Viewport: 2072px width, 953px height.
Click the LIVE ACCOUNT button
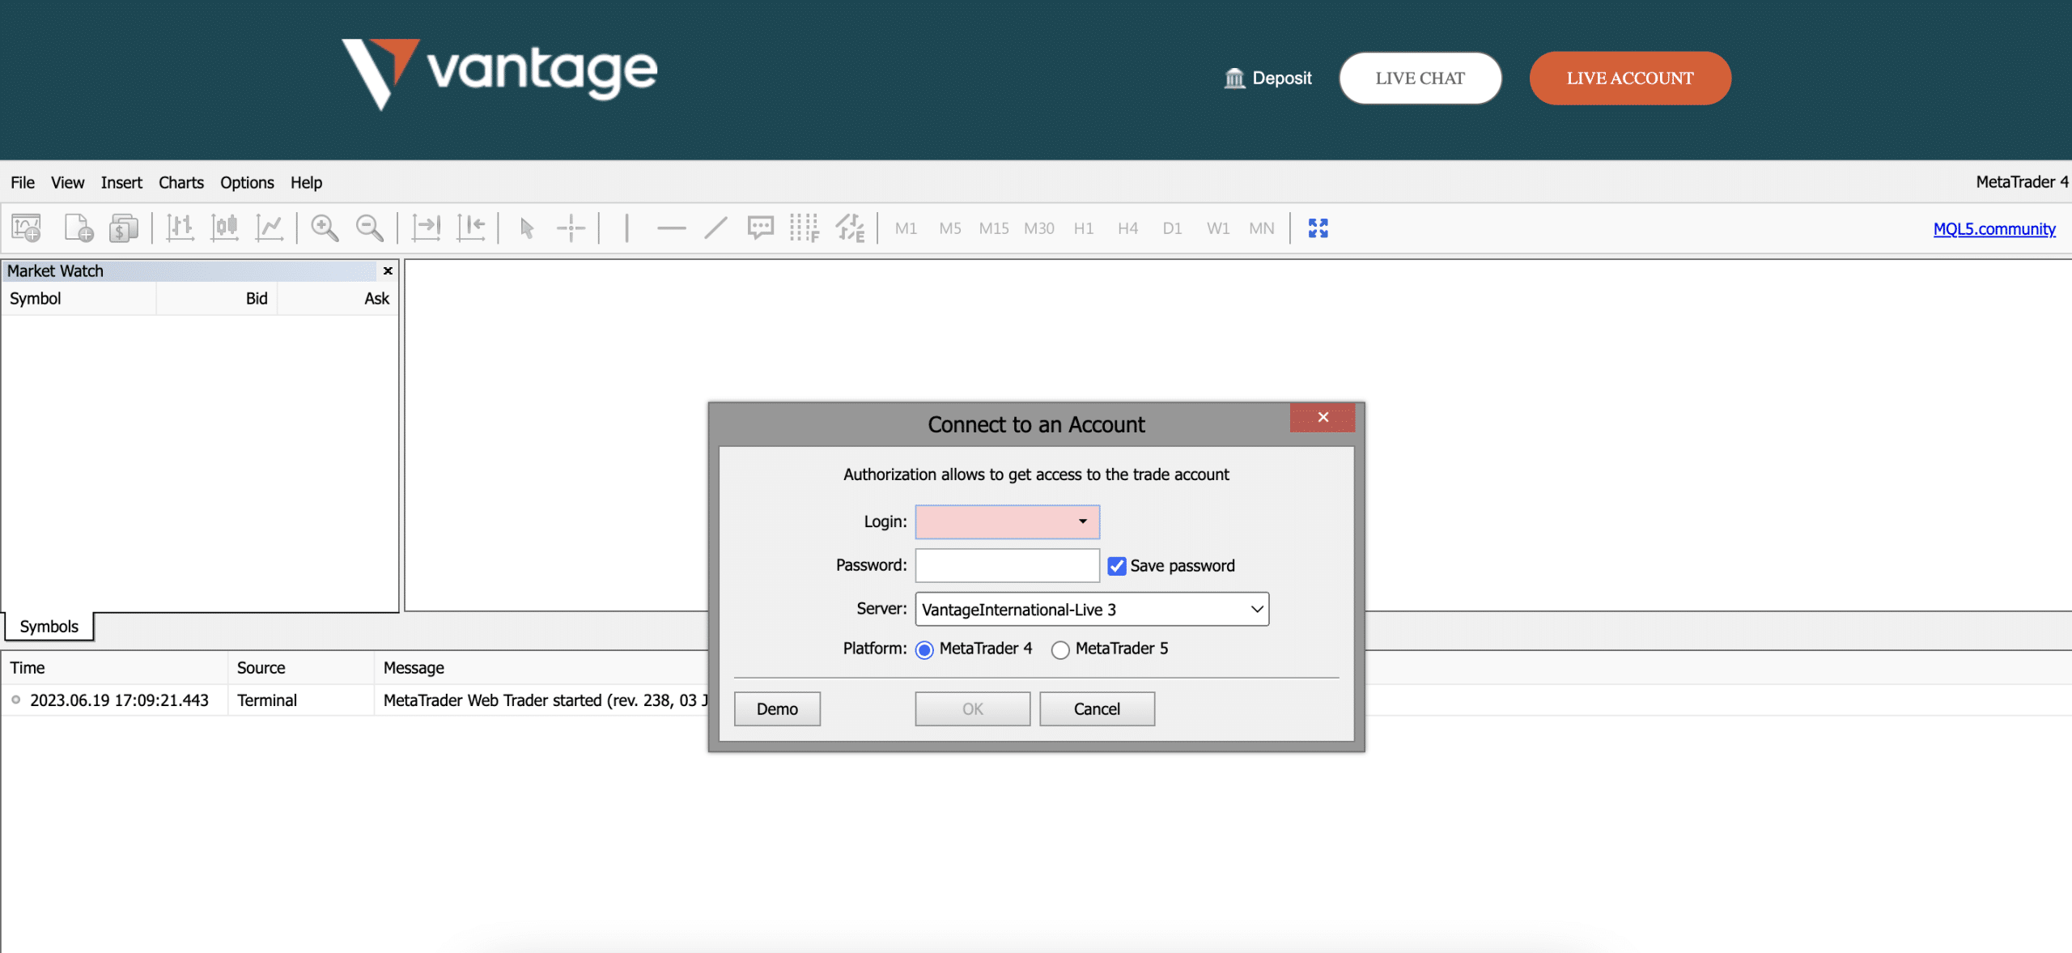tap(1630, 79)
